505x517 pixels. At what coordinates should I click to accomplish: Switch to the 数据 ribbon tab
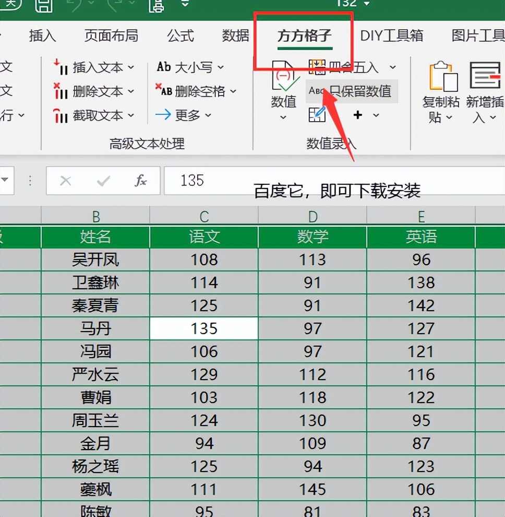pos(234,36)
